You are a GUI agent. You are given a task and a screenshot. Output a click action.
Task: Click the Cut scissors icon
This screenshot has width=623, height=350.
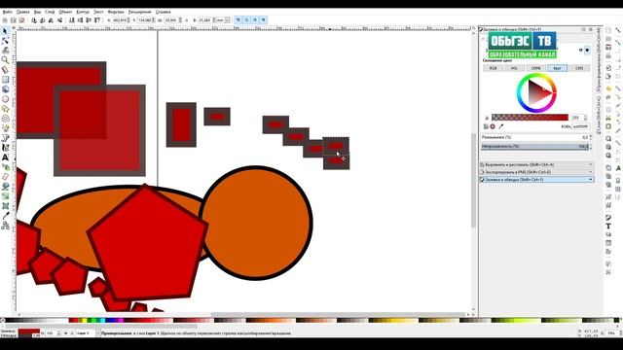coord(608,119)
